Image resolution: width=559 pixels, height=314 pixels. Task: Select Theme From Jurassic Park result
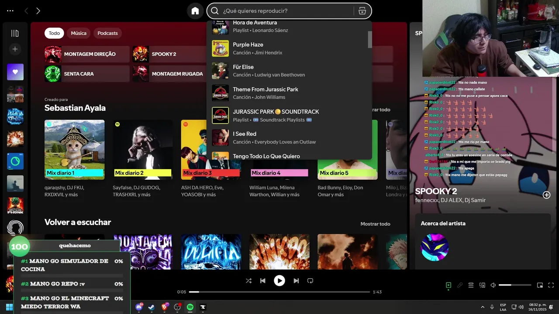click(289, 93)
